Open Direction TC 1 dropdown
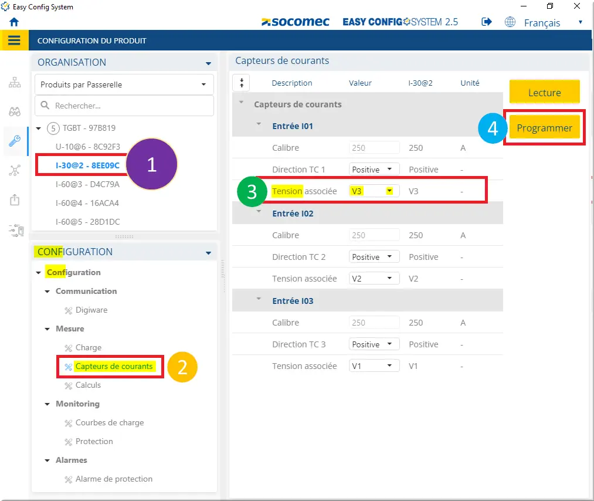This screenshot has height=501, width=594. coord(374,170)
